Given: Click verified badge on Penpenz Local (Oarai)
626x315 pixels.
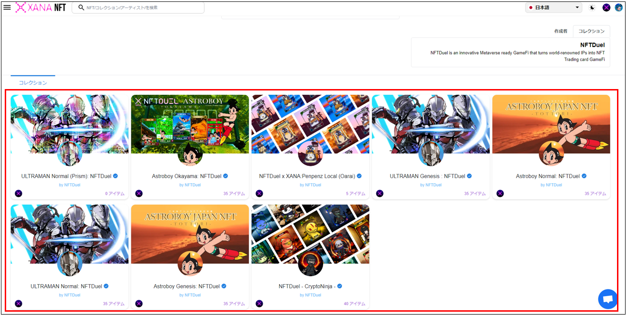Looking at the screenshot, I should coord(359,176).
